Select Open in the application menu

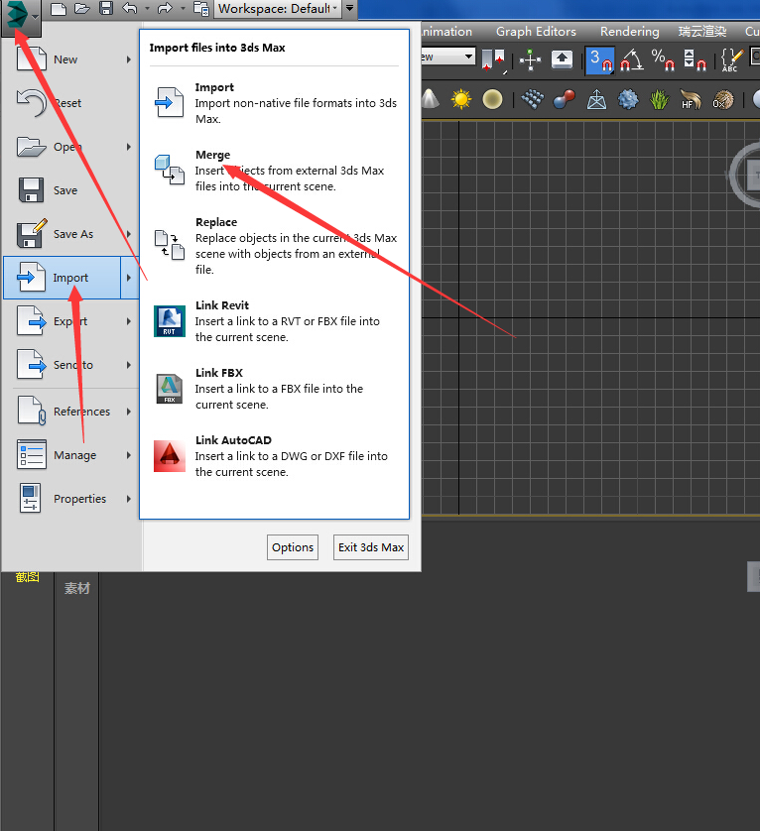pyautogui.click(x=65, y=147)
